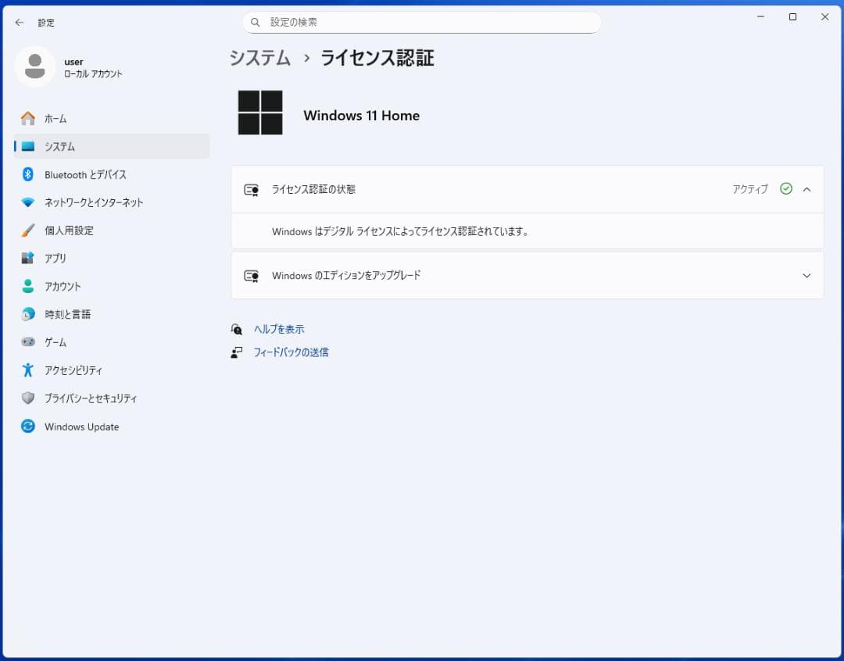
Task: Click the 設定の検索 search field
Action: coord(422,23)
